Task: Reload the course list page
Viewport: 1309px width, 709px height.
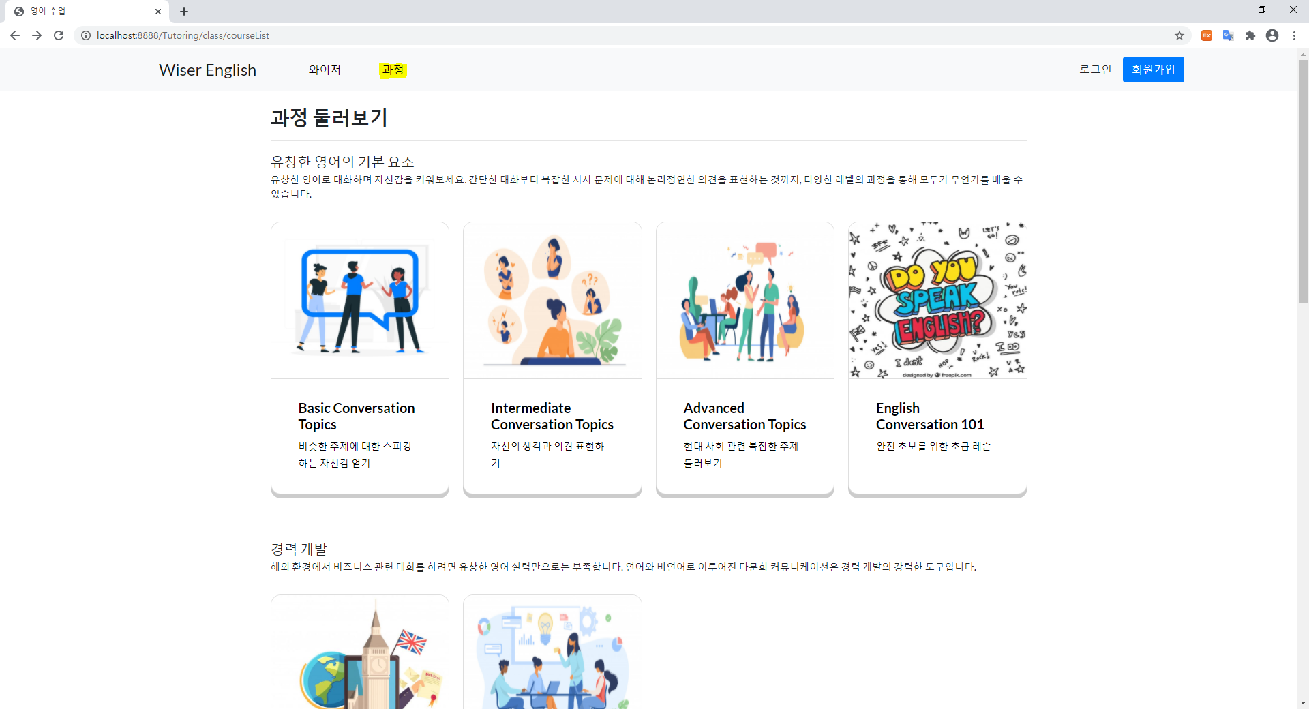Action: (59, 35)
